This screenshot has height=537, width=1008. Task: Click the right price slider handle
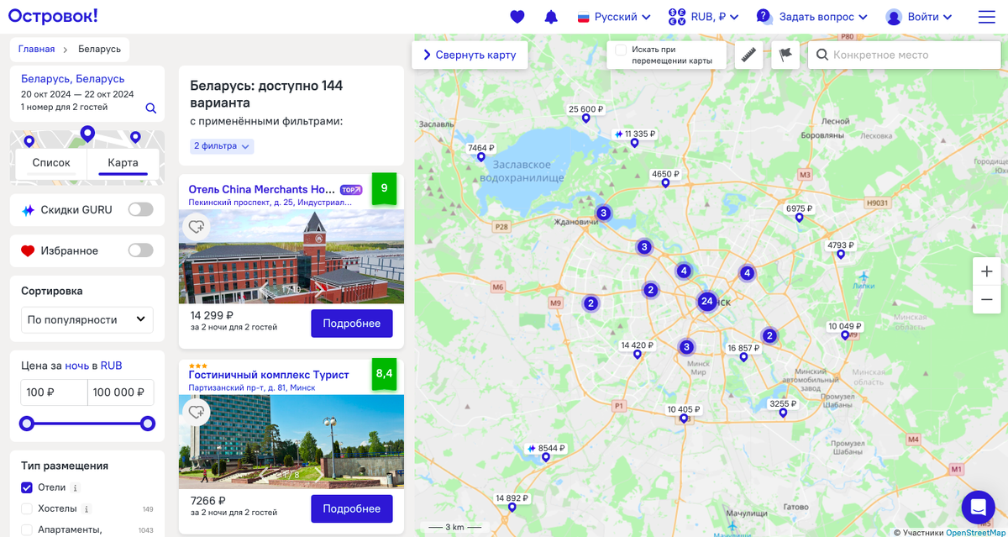[x=148, y=424]
